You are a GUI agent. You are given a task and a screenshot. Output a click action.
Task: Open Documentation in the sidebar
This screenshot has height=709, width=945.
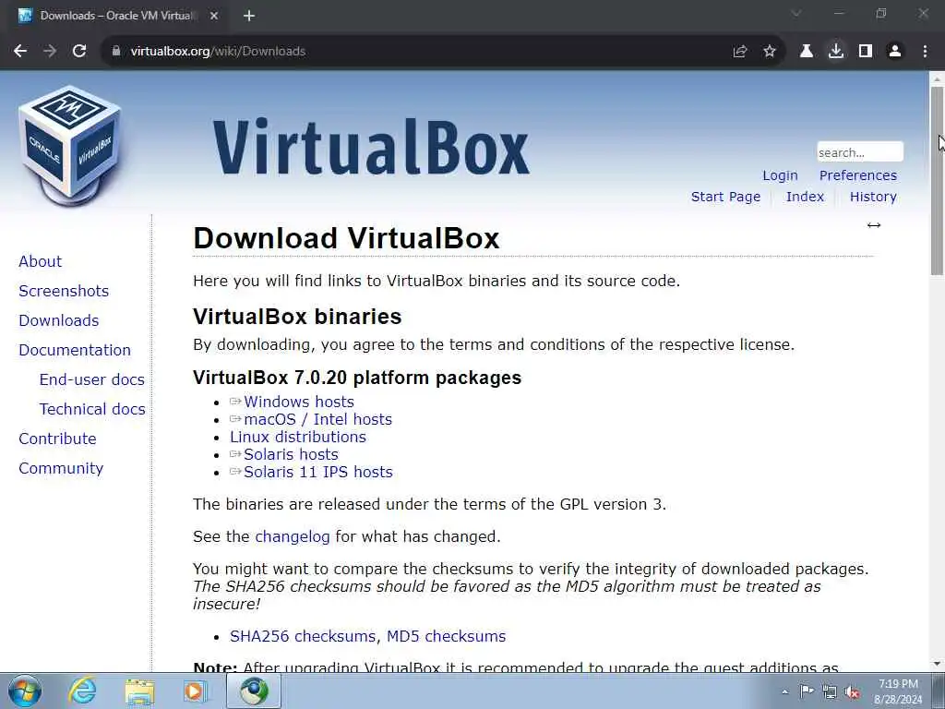[x=75, y=350]
